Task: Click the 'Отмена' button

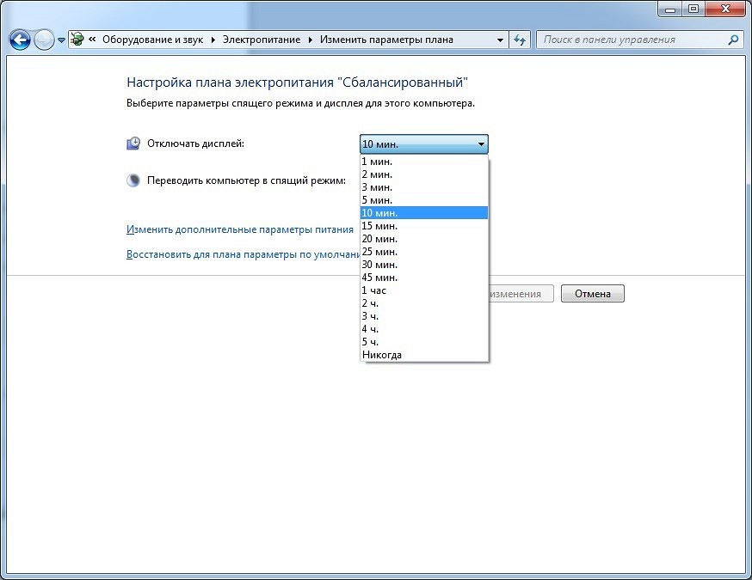Action: 593,294
